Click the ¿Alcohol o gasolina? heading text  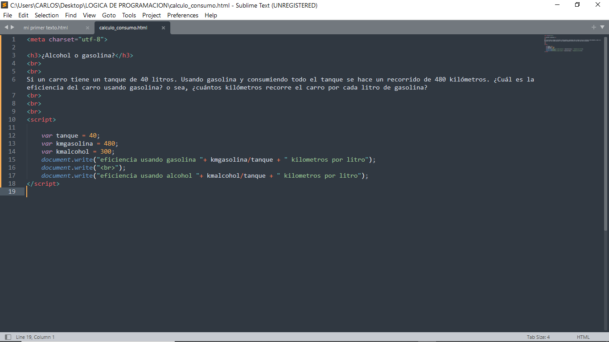pos(78,55)
